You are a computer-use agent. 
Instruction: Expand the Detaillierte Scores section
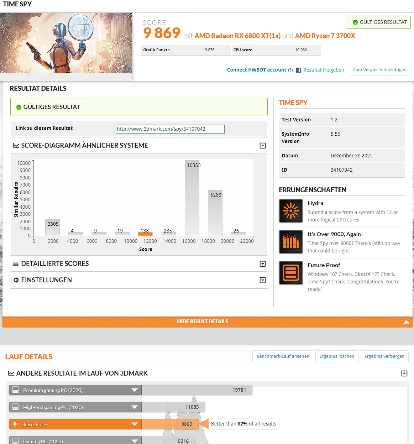pos(263,264)
